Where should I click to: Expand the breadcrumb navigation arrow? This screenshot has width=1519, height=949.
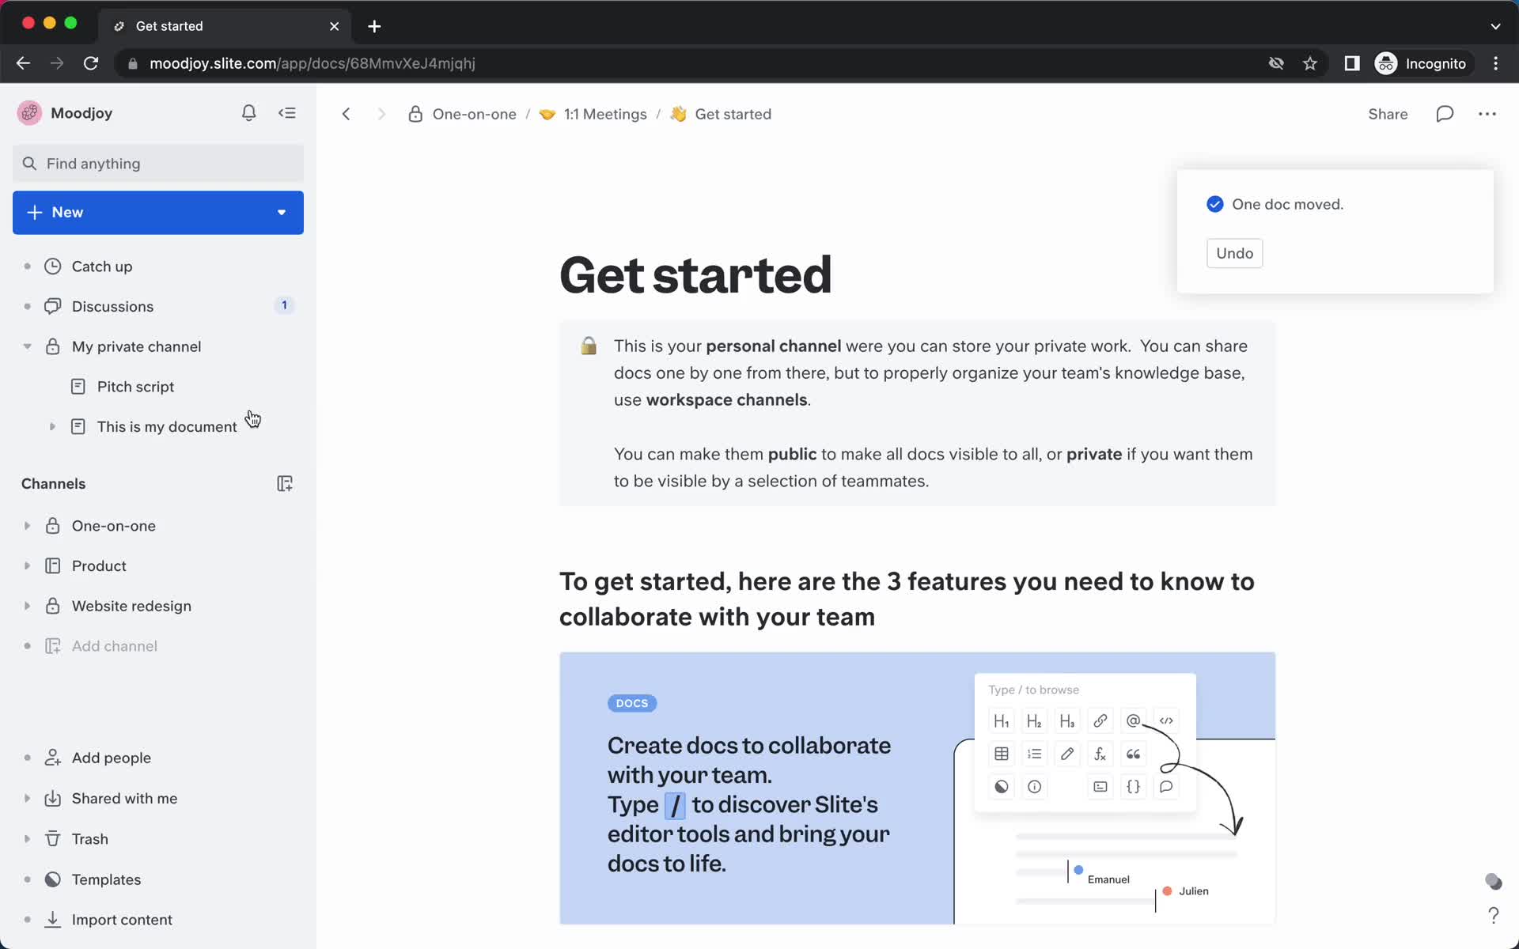381,114
